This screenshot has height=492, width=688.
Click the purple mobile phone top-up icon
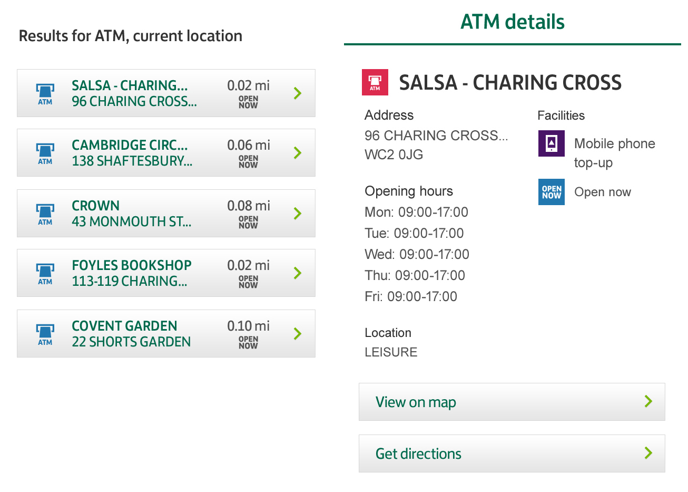551,143
